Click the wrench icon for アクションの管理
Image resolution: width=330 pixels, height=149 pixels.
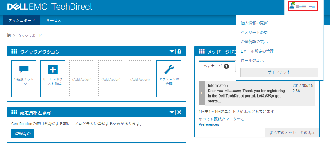(x=169, y=69)
